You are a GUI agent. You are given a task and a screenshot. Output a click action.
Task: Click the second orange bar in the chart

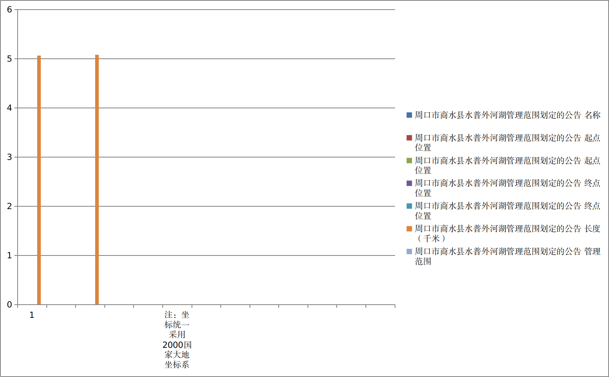97,180
